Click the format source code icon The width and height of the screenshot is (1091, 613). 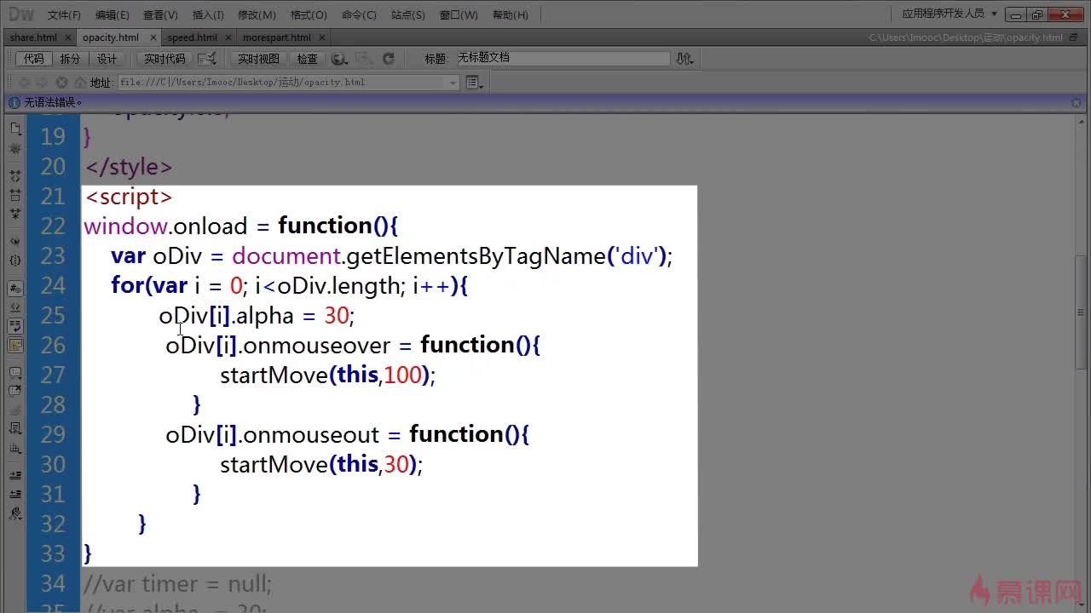(15, 514)
